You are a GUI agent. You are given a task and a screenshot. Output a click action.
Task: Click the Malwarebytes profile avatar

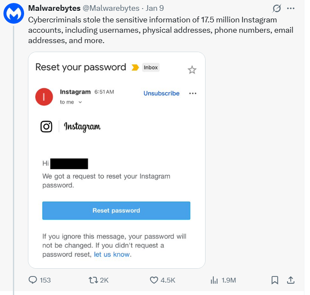click(x=13, y=14)
